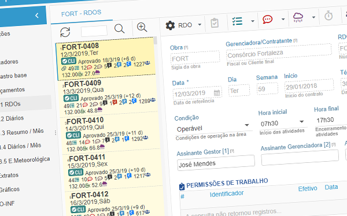Select 1 RDOs in the sidebar
Image resolution: width=347 pixels, height=216 pixels.
(10, 105)
